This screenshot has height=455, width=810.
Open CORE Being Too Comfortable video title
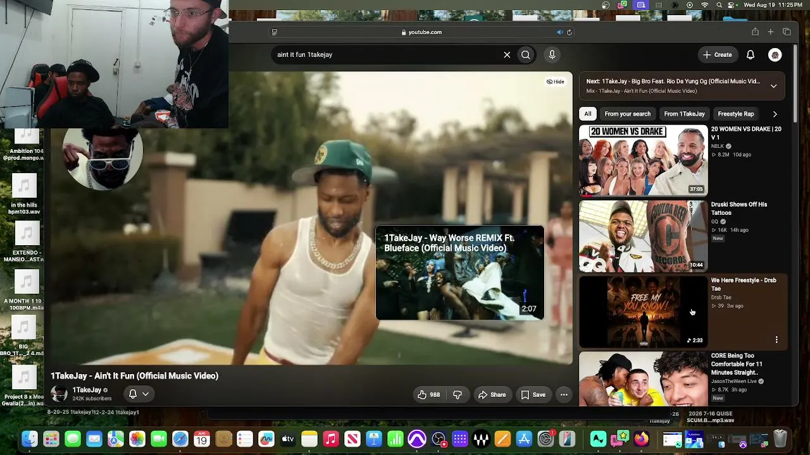(x=737, y=364)
